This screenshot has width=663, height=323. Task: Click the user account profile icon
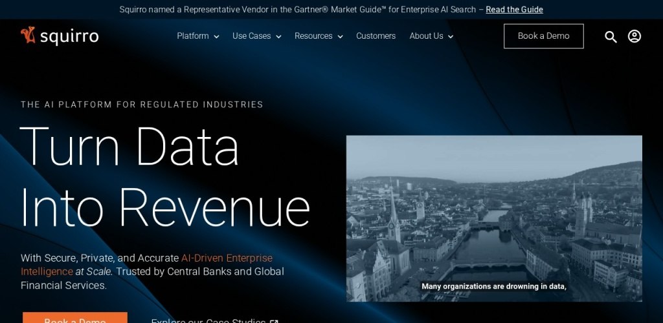tap(635, 36)
